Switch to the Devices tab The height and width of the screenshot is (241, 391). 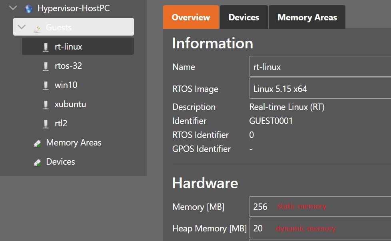[x=243, y=17]
